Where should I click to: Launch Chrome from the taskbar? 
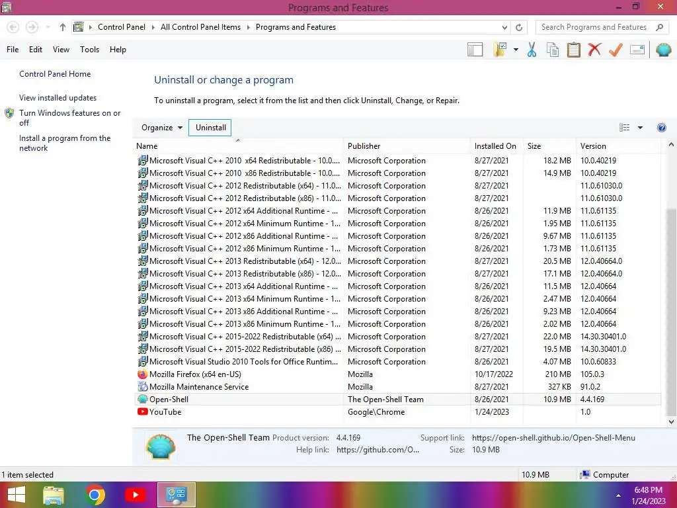(95, 495)
